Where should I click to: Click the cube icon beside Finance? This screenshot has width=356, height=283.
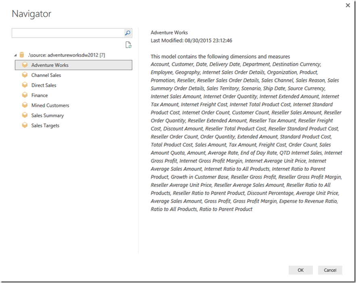(25, 95)
